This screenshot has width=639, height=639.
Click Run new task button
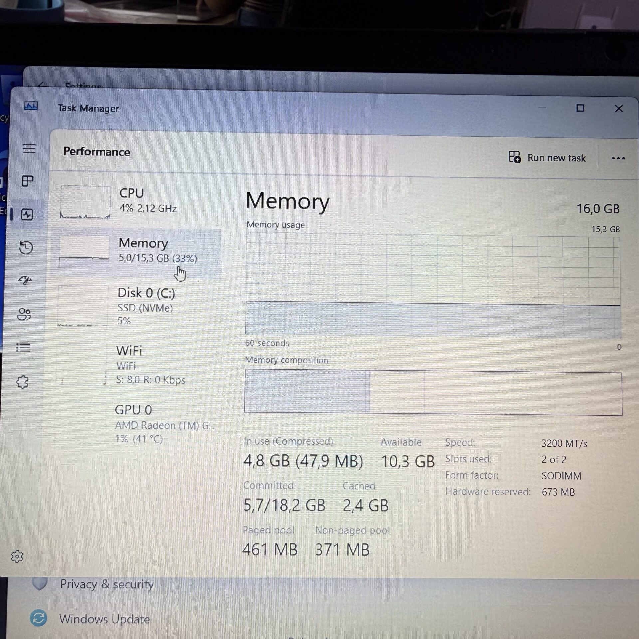[x=547, y=158]
